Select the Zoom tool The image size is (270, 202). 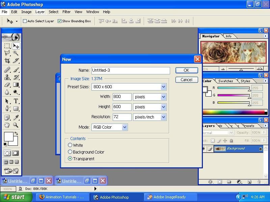coord(16,125)
